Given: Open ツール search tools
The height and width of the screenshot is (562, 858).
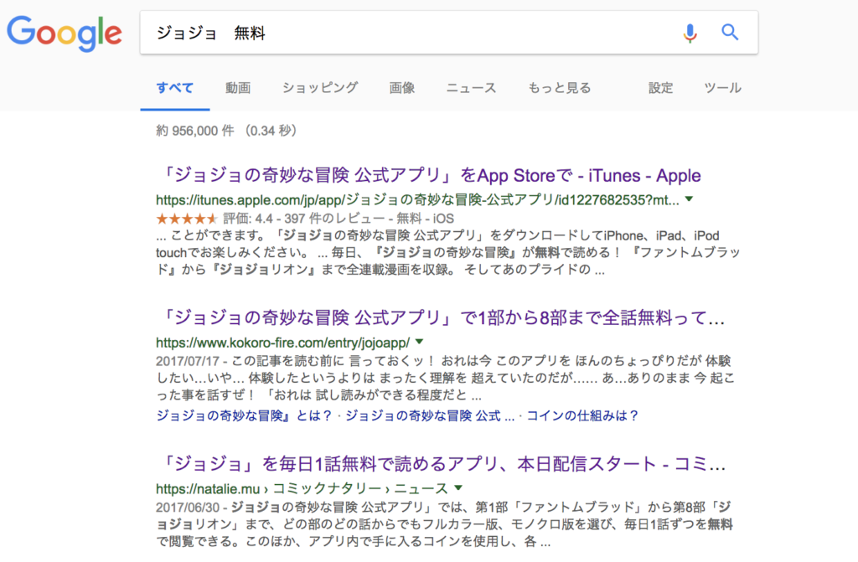Looking at the screenshot, I should pyautogui.click(x=722, y=88).
